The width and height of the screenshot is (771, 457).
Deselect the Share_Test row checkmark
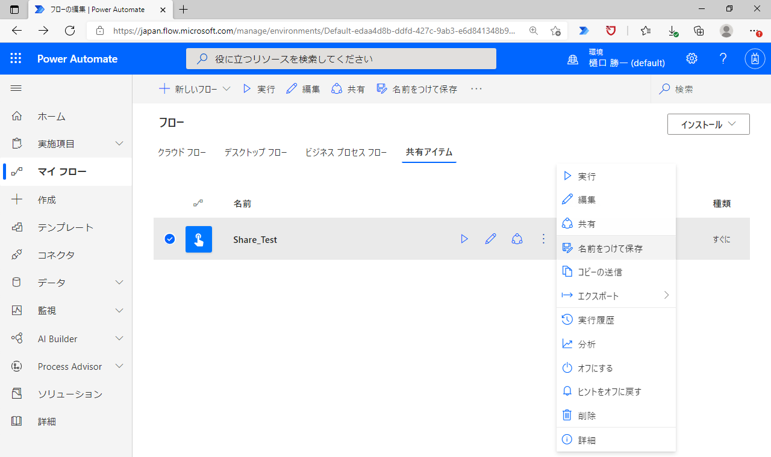point(170,239)
